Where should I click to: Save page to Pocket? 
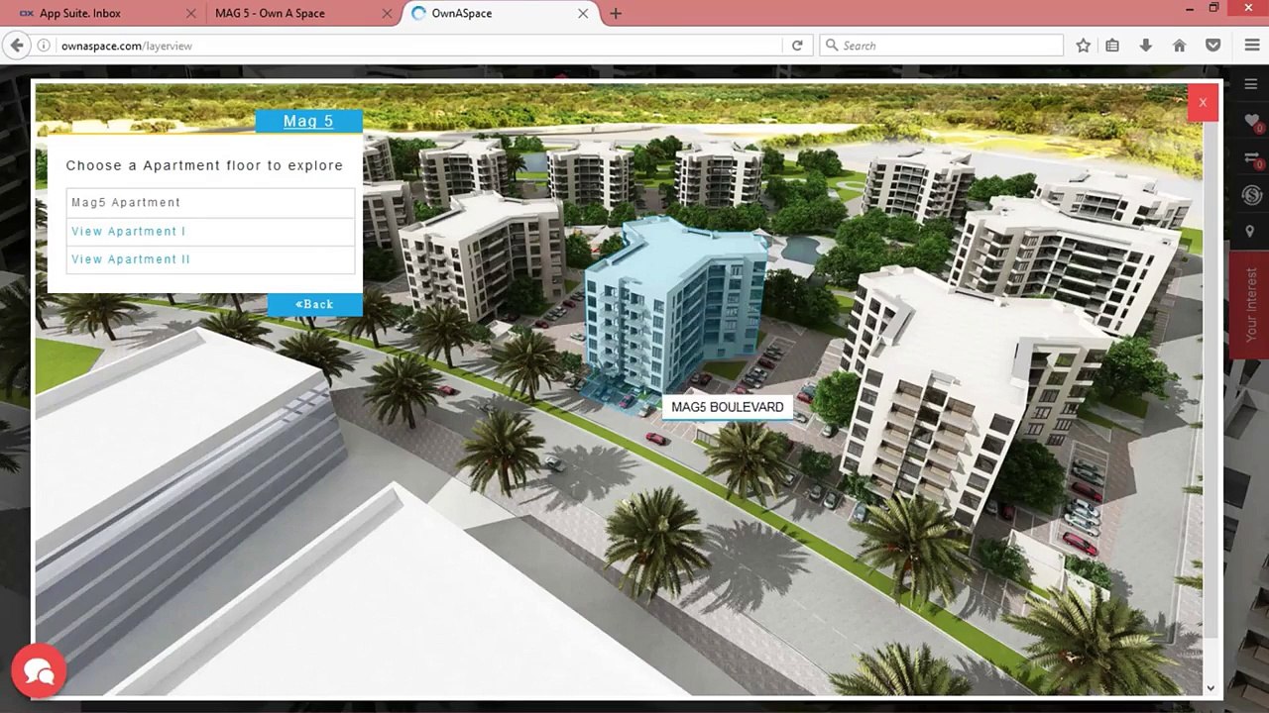click(1212, 46)
